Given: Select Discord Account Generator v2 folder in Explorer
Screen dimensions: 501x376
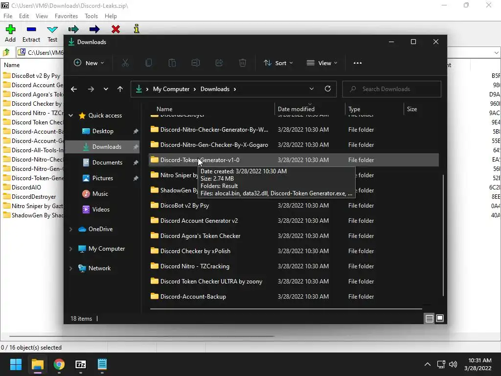Looking at the screenshot, I should (x=294, y=221).
